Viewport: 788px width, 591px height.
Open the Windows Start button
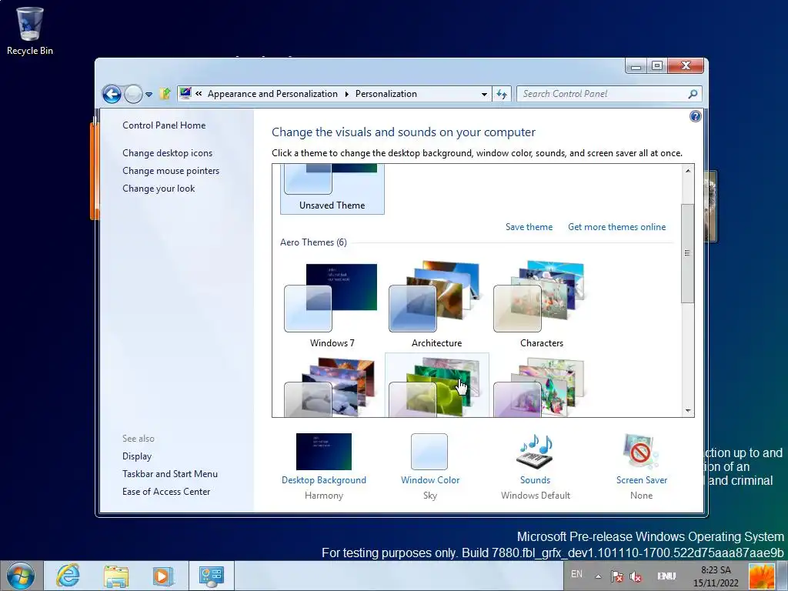20,576
